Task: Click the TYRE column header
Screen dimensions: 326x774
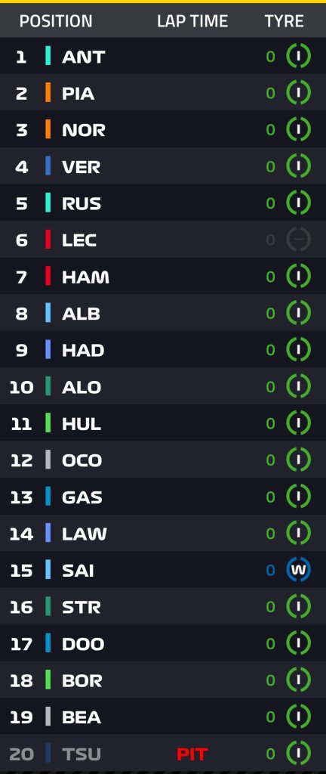Action: [x=284, y=21]
